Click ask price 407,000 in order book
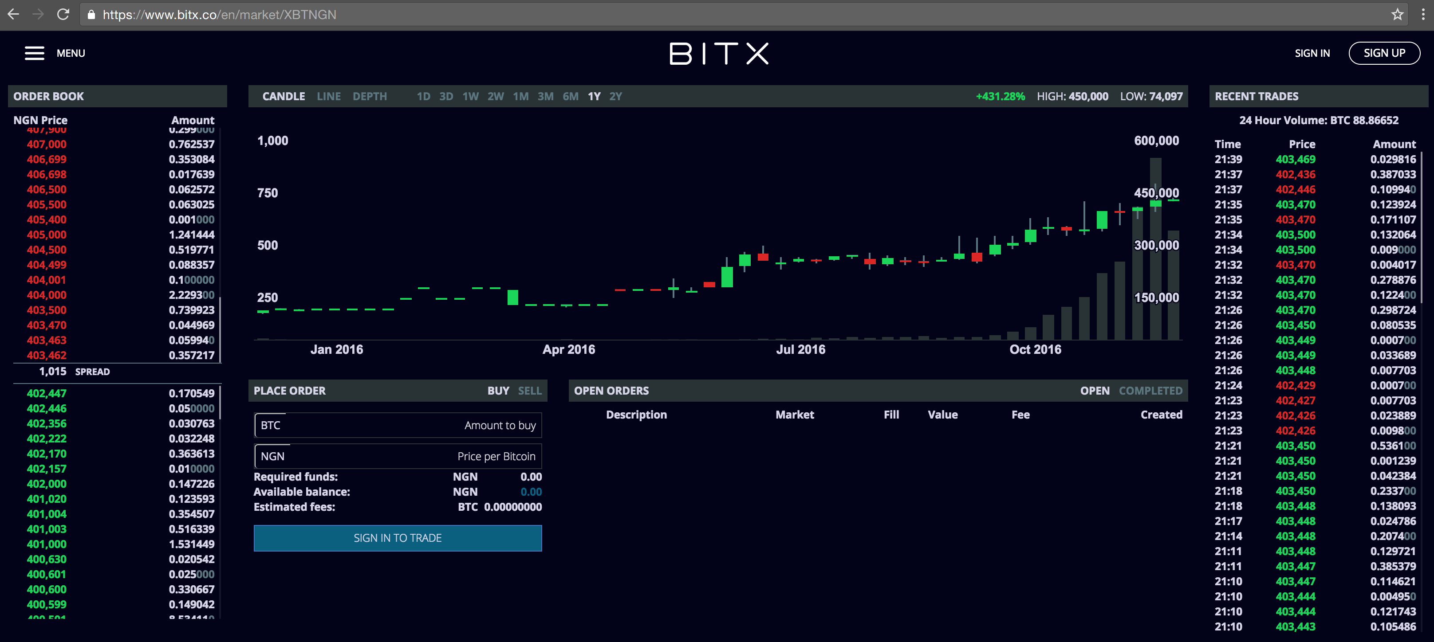 pos(46,144)
